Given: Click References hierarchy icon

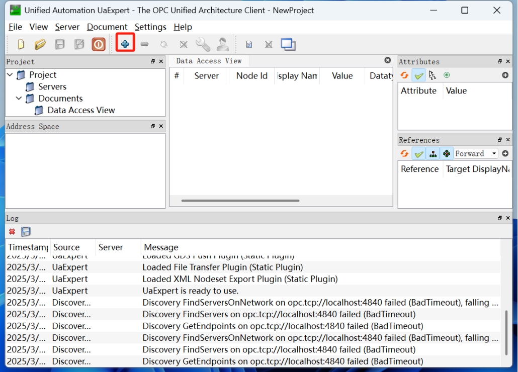Looking at the screenshot, I should (x=433, y=154).
